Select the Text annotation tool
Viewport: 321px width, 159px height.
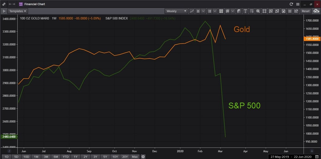245,11
